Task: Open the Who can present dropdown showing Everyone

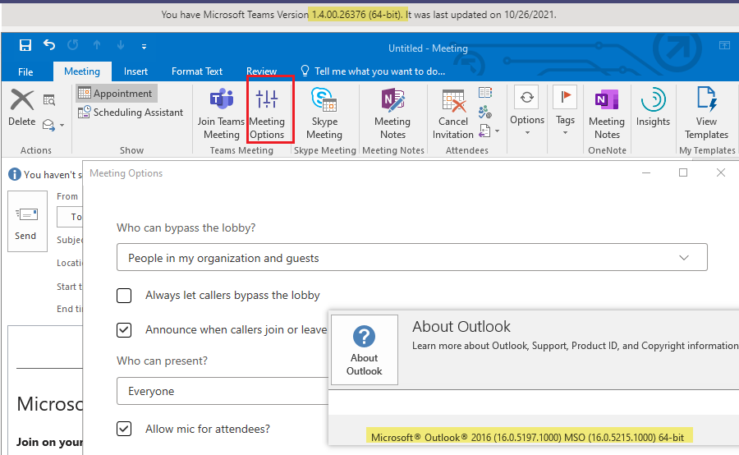Action: click(223, 391)
